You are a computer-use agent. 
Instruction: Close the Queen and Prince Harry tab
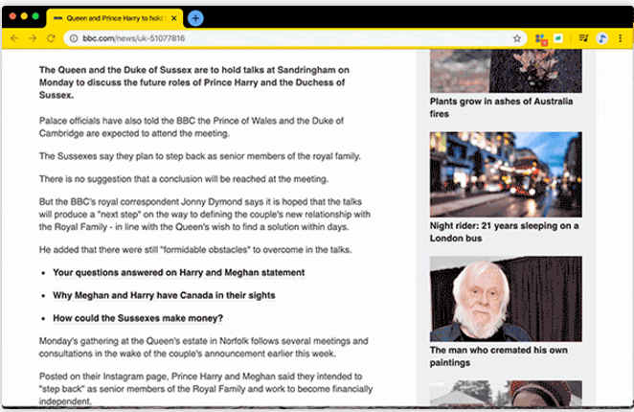(x=174, y=18)
